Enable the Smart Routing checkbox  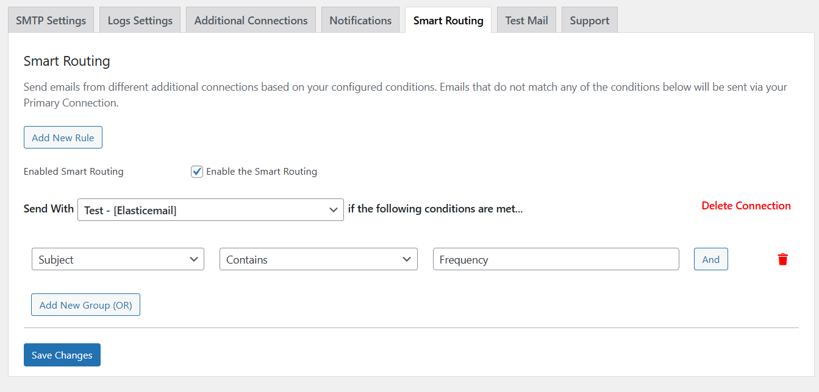point(196,171)
